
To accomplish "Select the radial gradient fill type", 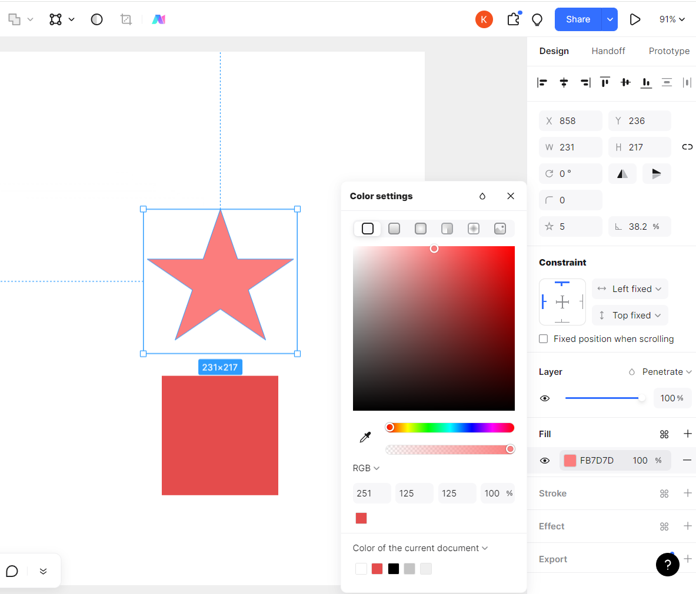I will tap(420, 229).
